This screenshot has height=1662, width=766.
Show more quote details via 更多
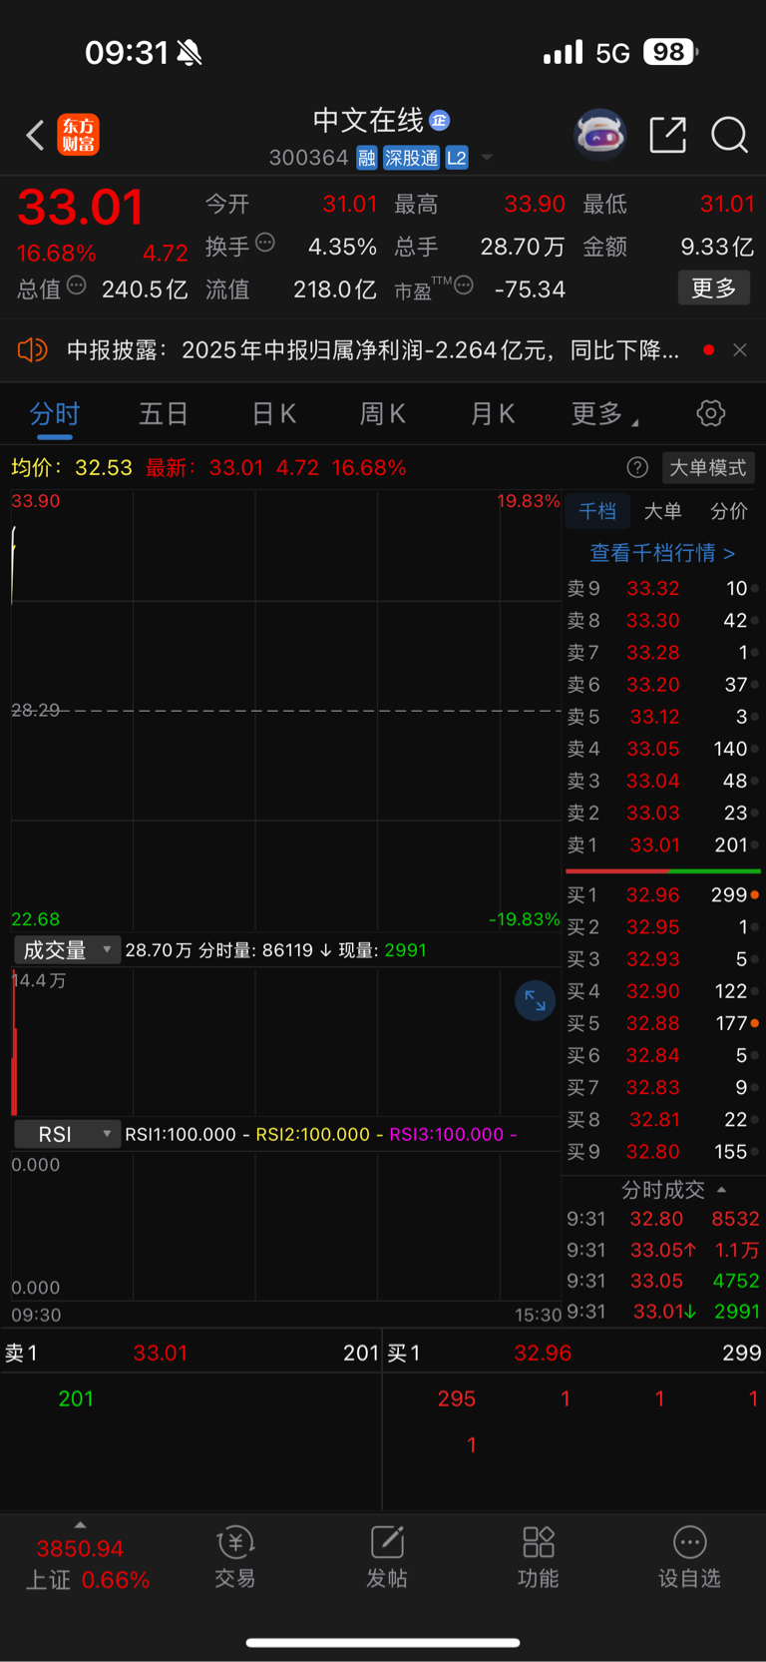[714, 288]
